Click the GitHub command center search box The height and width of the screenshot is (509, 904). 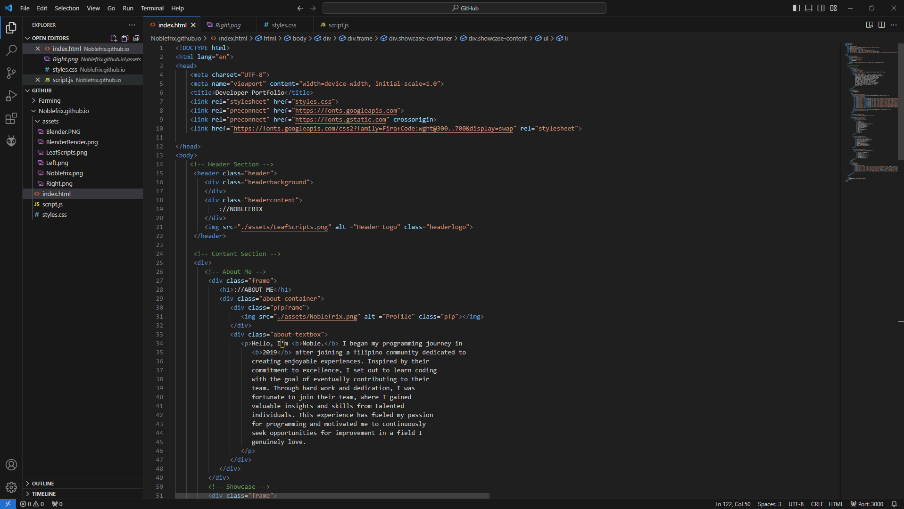point(464,8)
